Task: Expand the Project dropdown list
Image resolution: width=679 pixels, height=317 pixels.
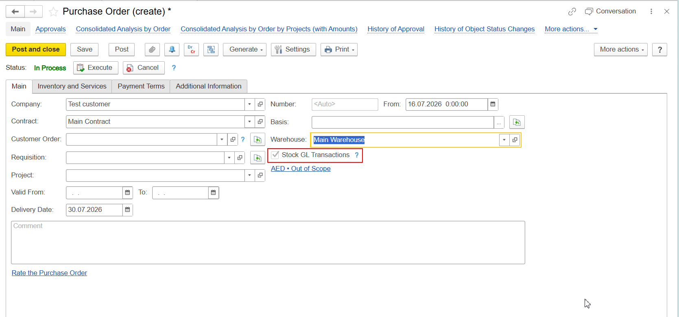Action: pyautogui.click(x=250, y=175)
